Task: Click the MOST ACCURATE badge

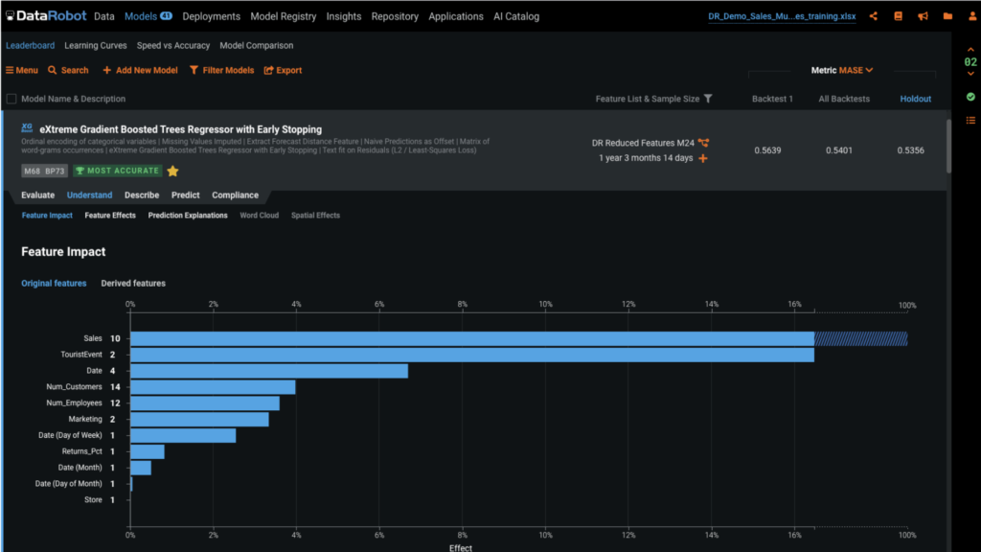Action: point(117,171)
